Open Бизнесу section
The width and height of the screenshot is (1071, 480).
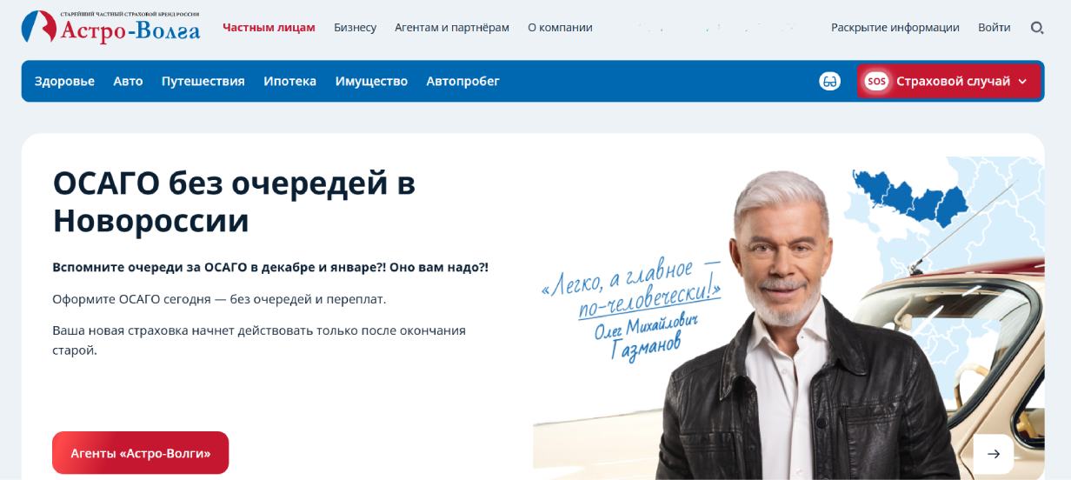[x=355, y=28]
